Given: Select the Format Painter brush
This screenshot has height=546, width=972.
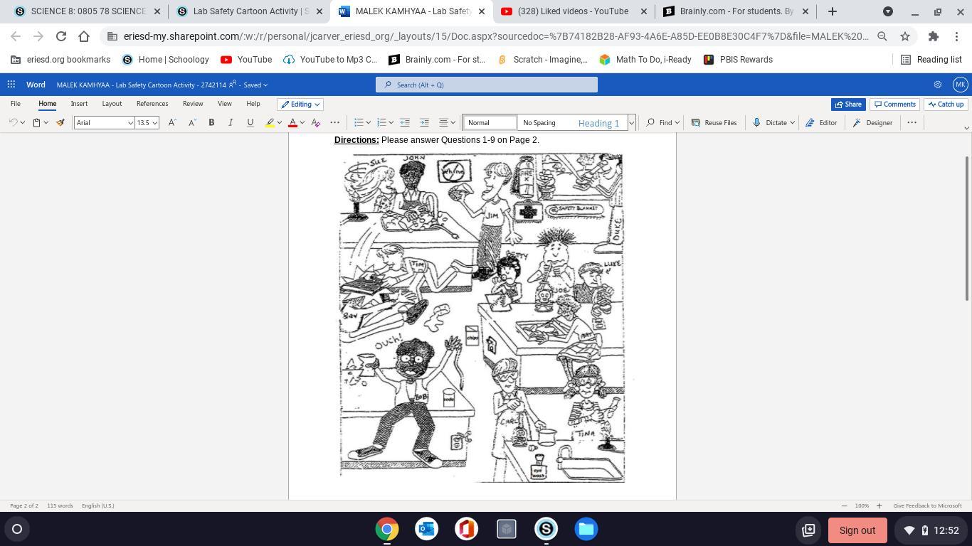Looking at the screenshot, I should [60, 123].
